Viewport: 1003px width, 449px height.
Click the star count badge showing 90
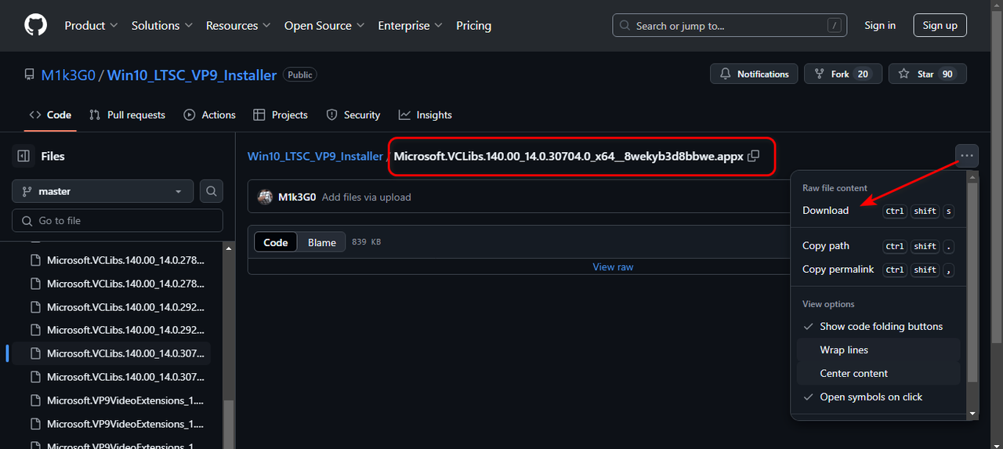tap(947, 74)
